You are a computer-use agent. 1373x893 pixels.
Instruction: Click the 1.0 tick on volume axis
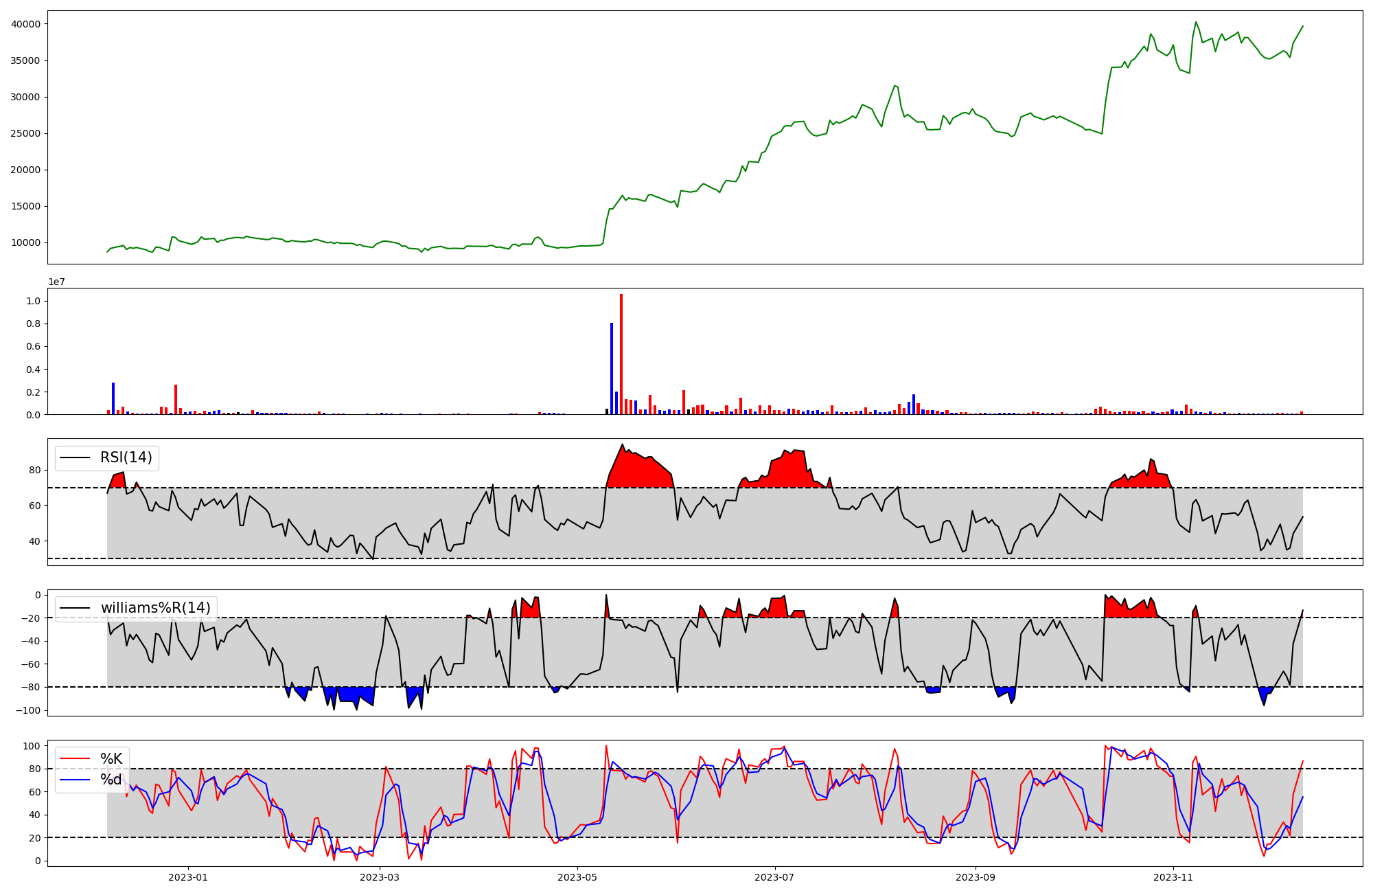pyautogui.click(x=33, y=301)
